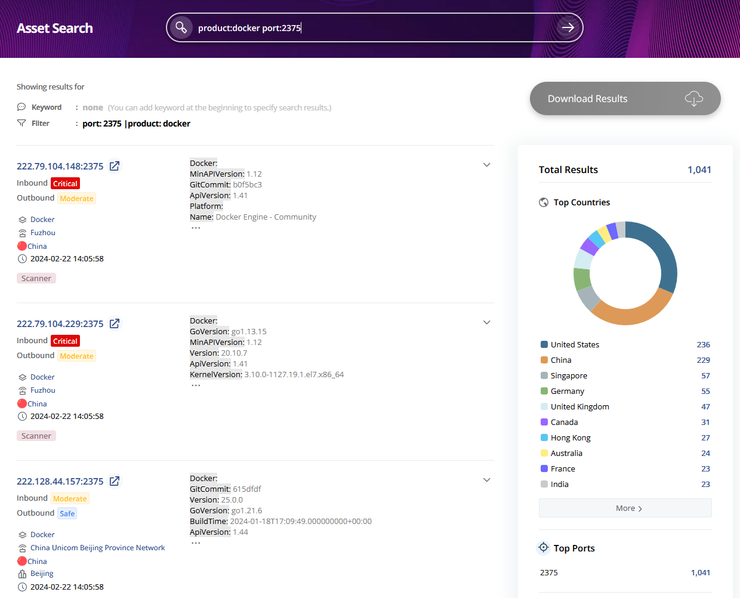
Task: Show more fields via ellipsis under ApiVersion 1.44
Action: click(196, 543)
